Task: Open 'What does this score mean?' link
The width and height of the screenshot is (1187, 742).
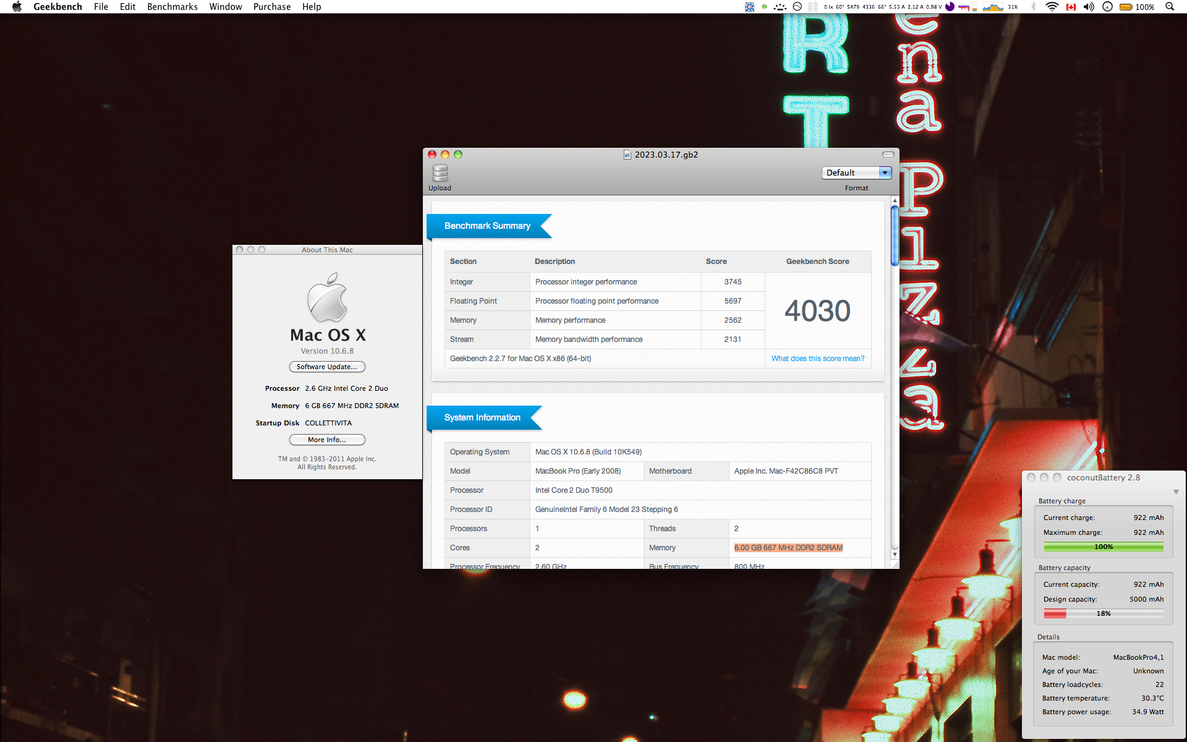Action: (x=817, y=359)
